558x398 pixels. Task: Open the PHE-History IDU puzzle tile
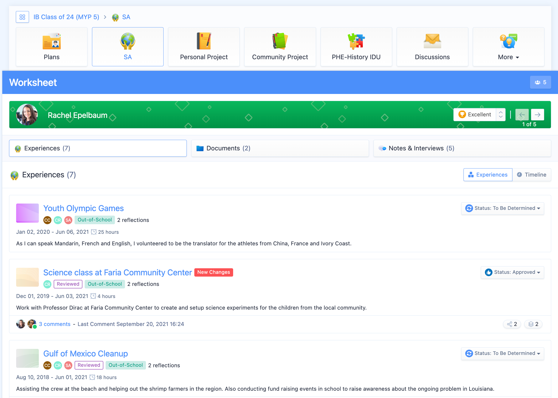(x=356, y=47)
